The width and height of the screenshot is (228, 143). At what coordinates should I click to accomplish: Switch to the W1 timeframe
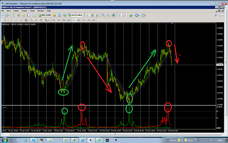coord(89,20)
